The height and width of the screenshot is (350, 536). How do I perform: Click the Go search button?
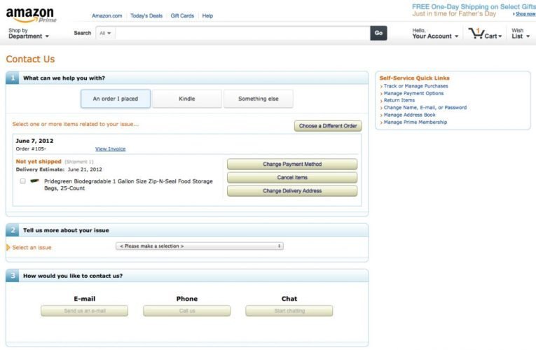coord(378,33)
